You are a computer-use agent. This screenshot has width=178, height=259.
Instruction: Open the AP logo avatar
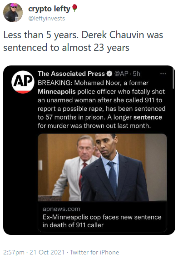click(x=23, y=82)
